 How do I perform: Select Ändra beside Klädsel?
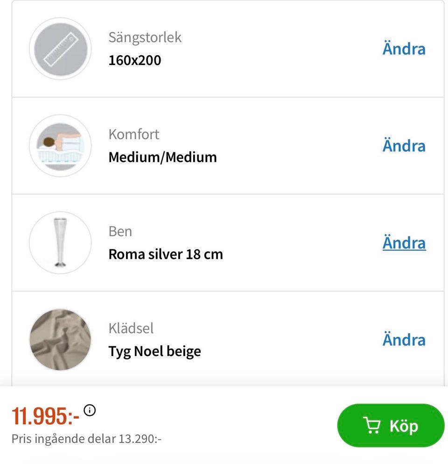[404, 340]
